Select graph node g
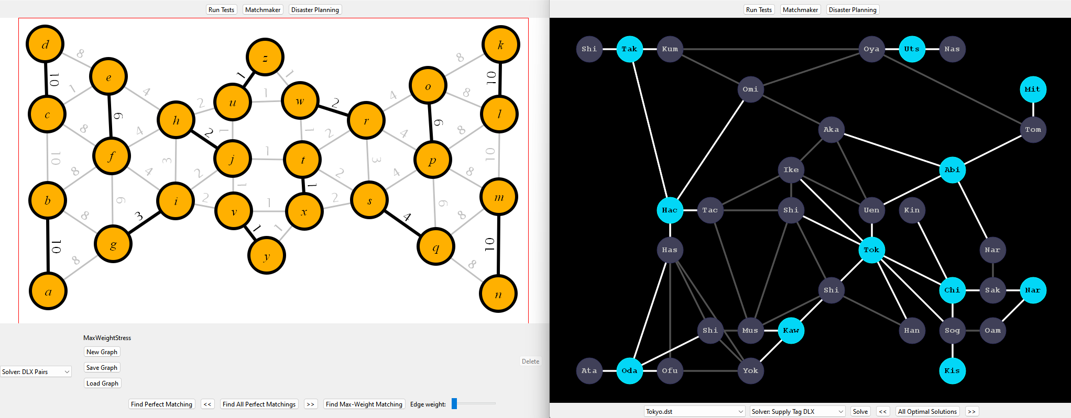The image size is (1071, 418). [113, 244]
